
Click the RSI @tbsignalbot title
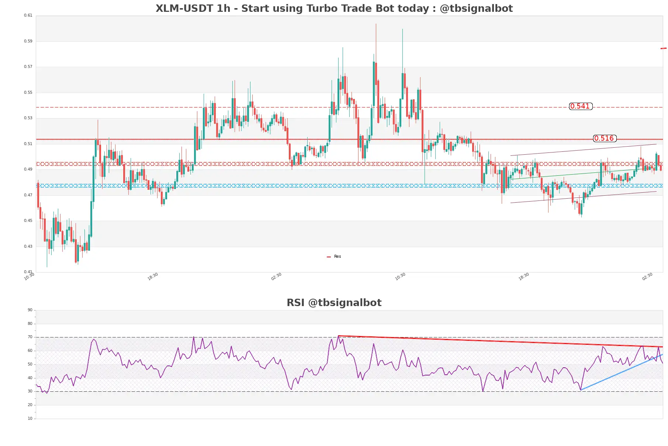point(334,303)
